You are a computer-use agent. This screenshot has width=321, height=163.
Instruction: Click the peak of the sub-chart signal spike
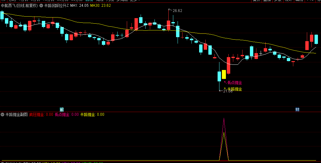[x=224, y=119]
